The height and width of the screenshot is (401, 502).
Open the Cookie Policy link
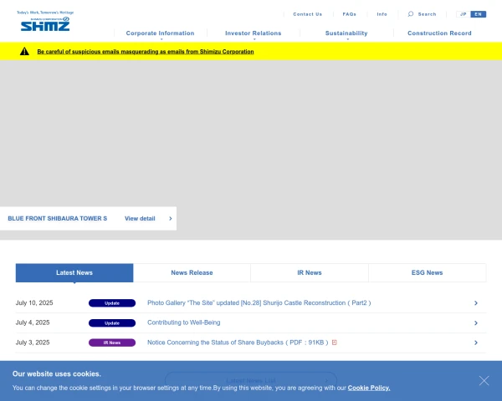tap(369, 388)
